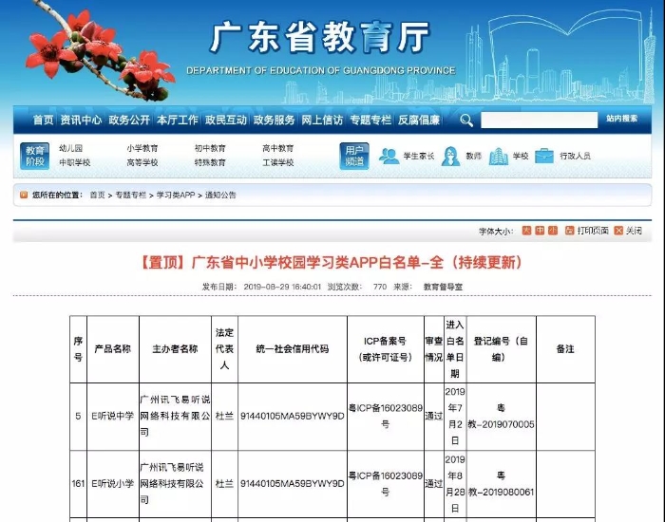Open 网上信访 menu
Viewport: 665px width, 522px height.
(x=322, y=121)
